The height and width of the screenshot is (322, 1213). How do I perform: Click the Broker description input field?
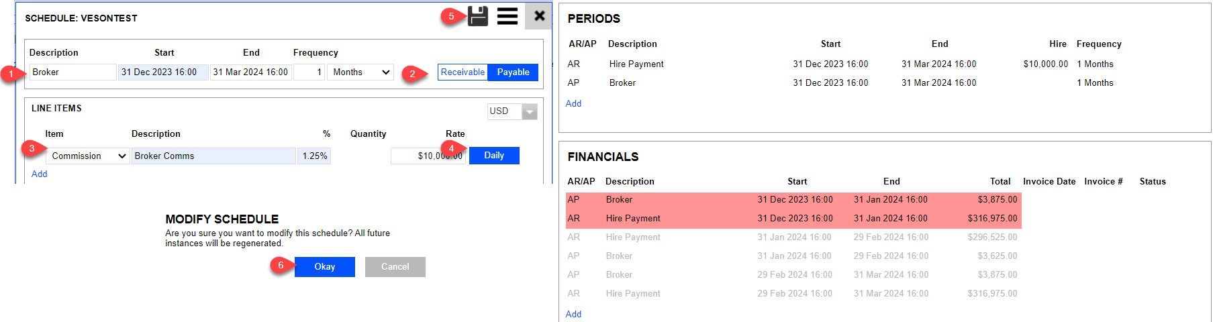coord(72,72)
